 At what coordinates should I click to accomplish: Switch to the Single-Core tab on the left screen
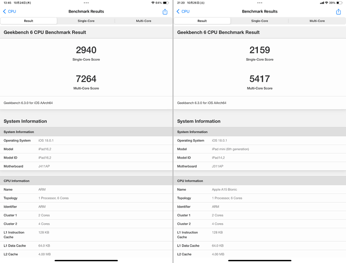tap(86, 20)
